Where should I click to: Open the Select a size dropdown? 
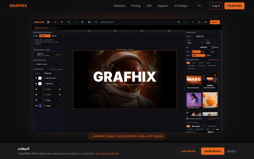(48, 64)
